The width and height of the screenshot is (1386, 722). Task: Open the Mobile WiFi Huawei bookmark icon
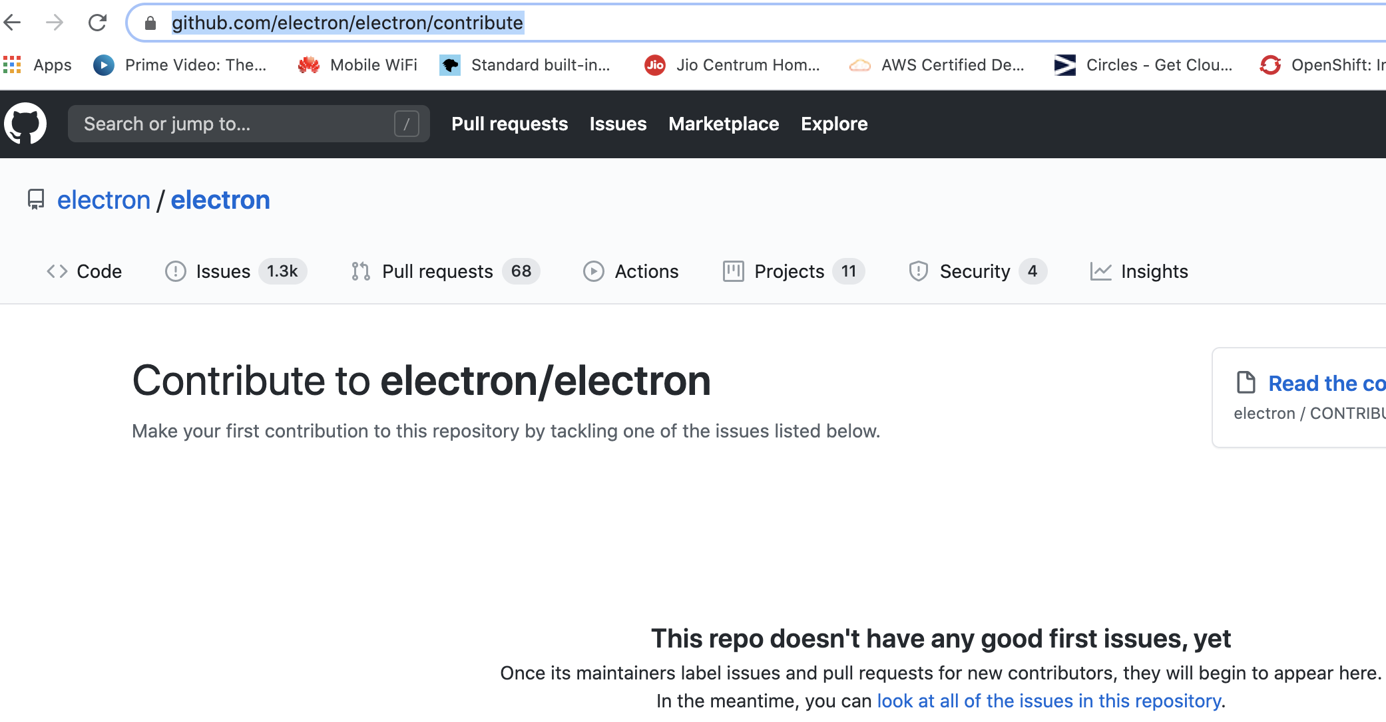pyautogui.click(x=309, y=64)
